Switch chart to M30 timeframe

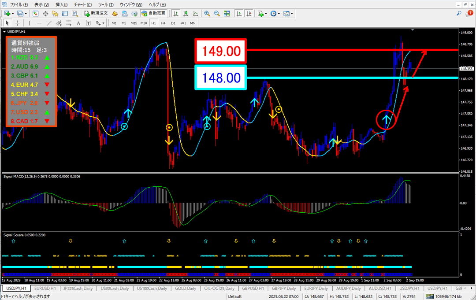click(x=144, y=23)
